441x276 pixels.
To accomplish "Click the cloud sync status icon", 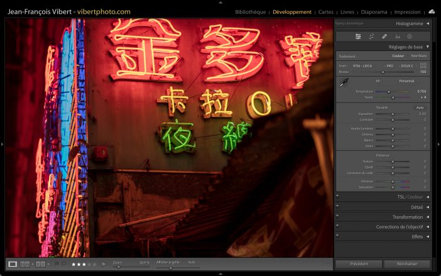I will [432, 11].
